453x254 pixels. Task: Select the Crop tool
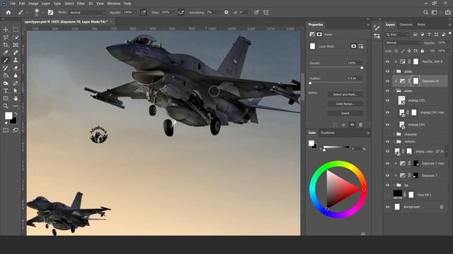point(6,45)
